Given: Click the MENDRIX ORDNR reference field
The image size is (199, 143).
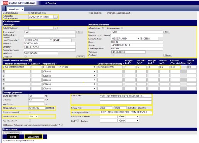Looking at the screenshot, I should point(41,17).
